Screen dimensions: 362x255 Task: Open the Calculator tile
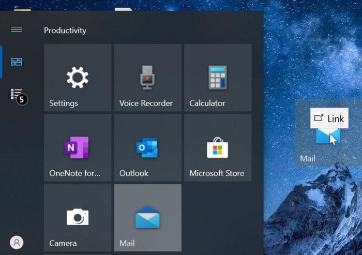pos(218,78)
